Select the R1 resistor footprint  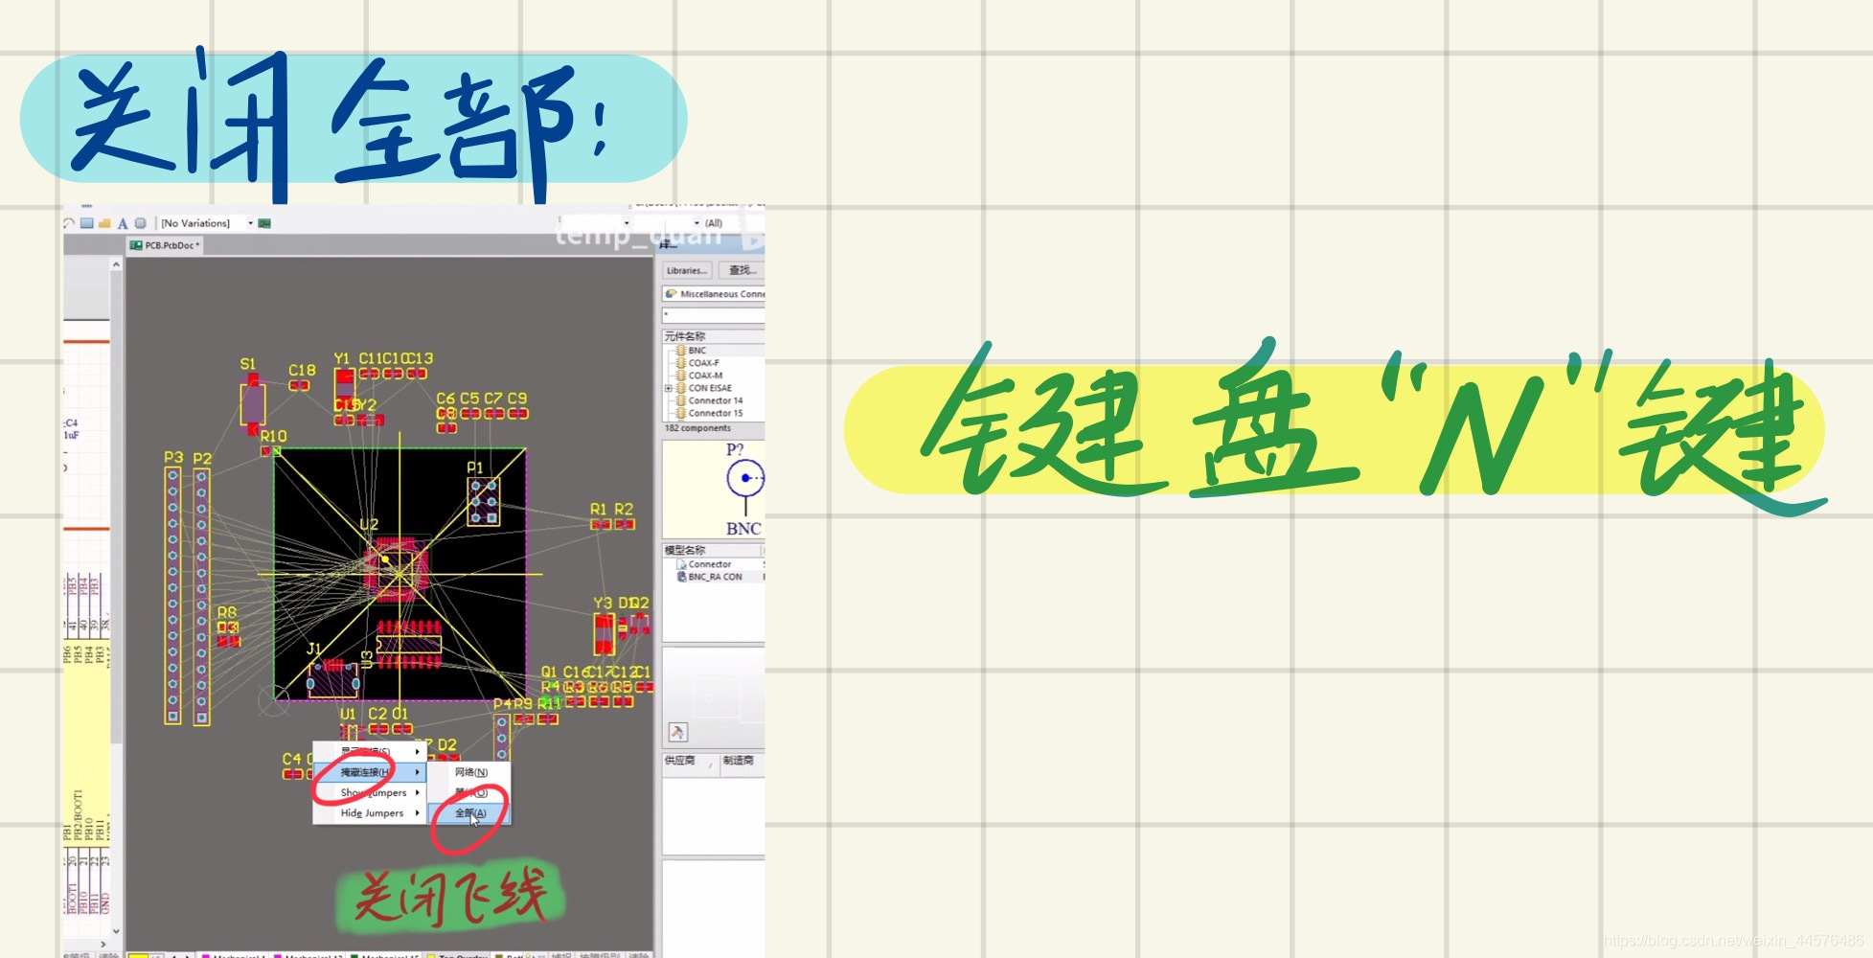pyautogui.click(x=601, y=524)
